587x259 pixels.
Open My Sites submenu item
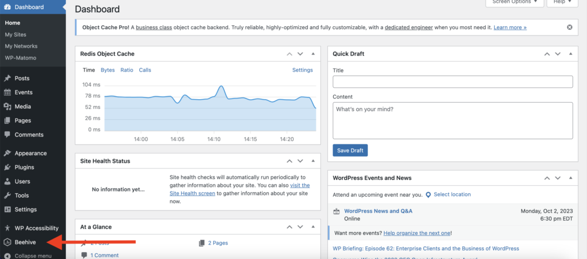tap(15, 34)
